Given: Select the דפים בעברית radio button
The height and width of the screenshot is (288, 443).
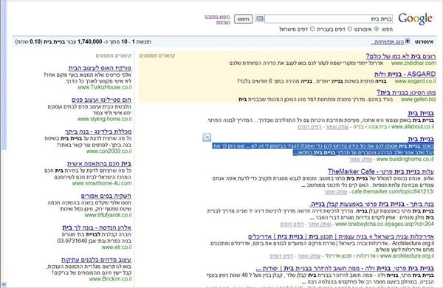Looking at the screenshot, I should (x=350, y=29).
